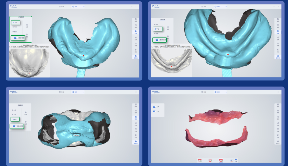
Task: Click half-circle contrast sidebar icon, top-left window
Action: [x=136, y=50]
